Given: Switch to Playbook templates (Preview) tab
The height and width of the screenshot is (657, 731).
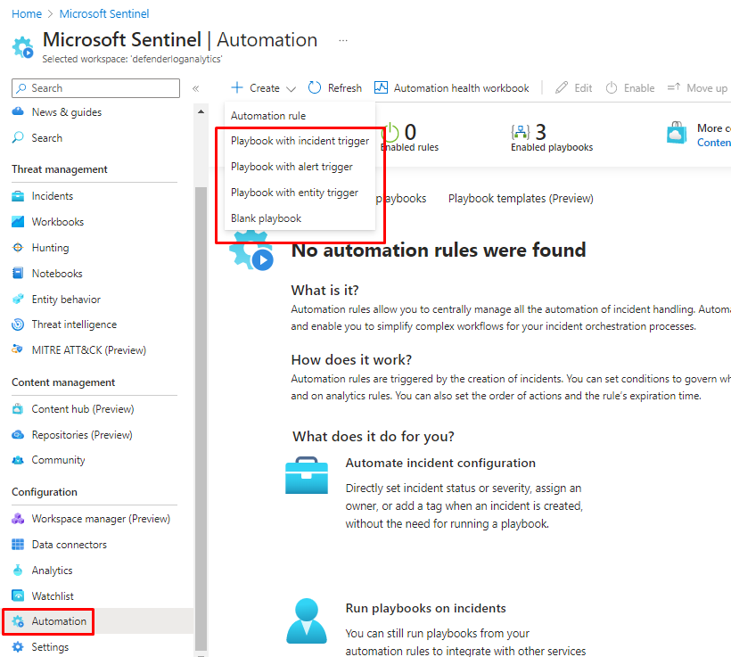Looking at the screenshot, I should pos(521,199).
